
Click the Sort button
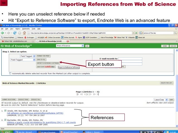click(171, 100)
